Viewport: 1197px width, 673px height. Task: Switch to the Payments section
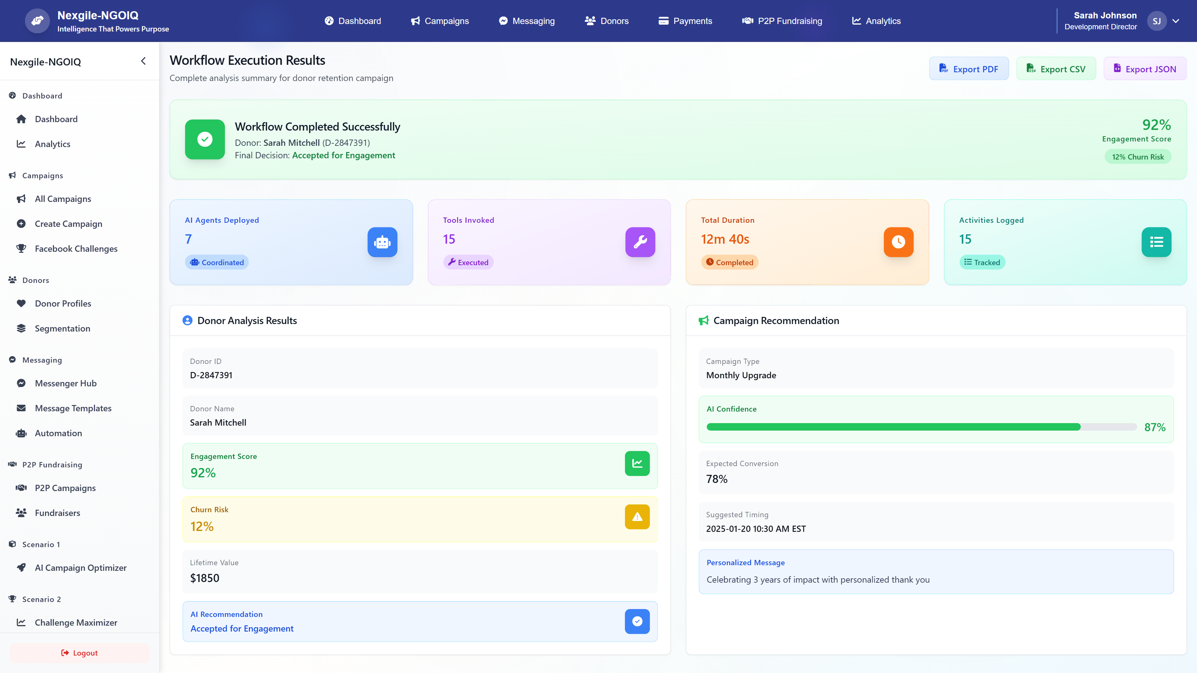click(x=685, y=21)
